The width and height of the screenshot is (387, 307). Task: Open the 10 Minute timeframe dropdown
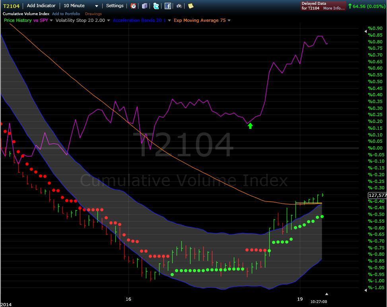click(x=81, y=6)
